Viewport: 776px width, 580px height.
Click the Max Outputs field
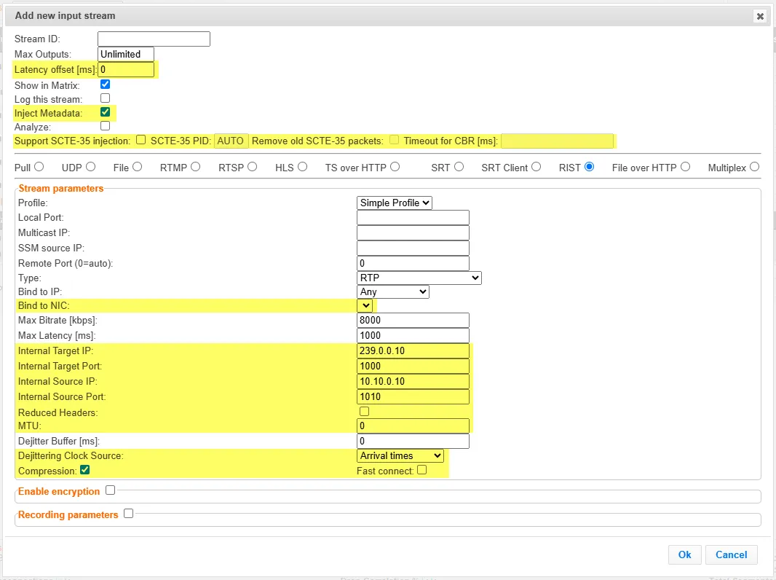[x=126, y=54]
